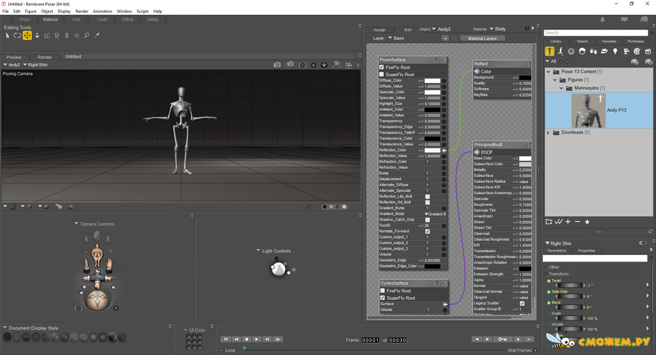Open the Props category (hat icon)
Image resolution: width=656 pixels, height=355 pixels.
click(604, 51)
